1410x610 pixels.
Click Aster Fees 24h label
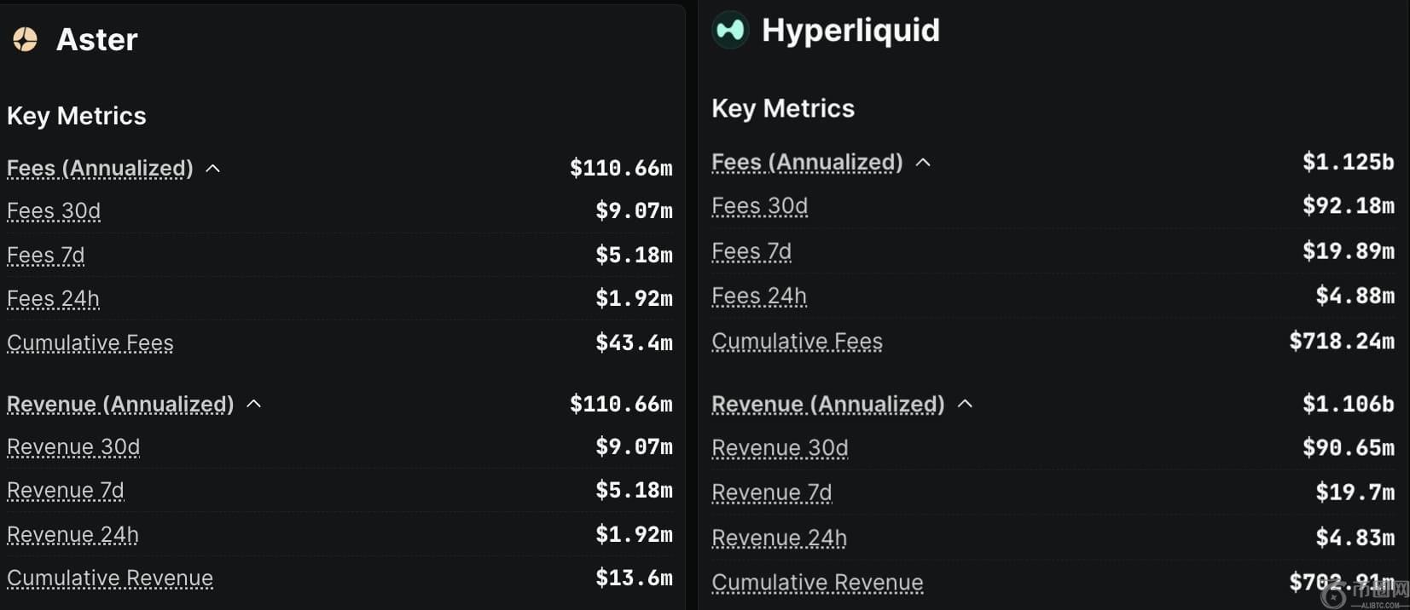click(x=53, y=299)
